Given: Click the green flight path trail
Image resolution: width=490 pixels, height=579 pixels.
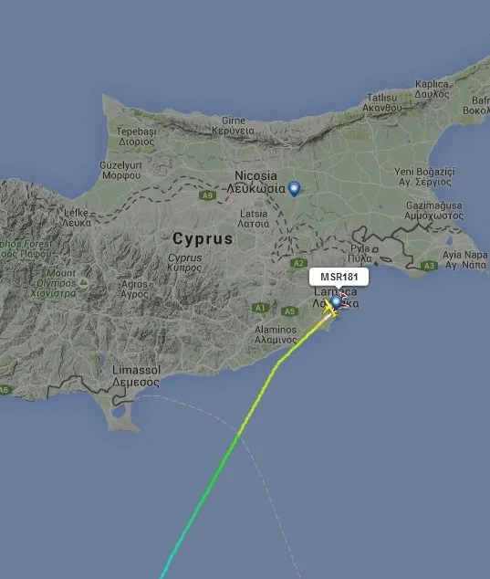Looking at the screenshot, I should [226, 453].
